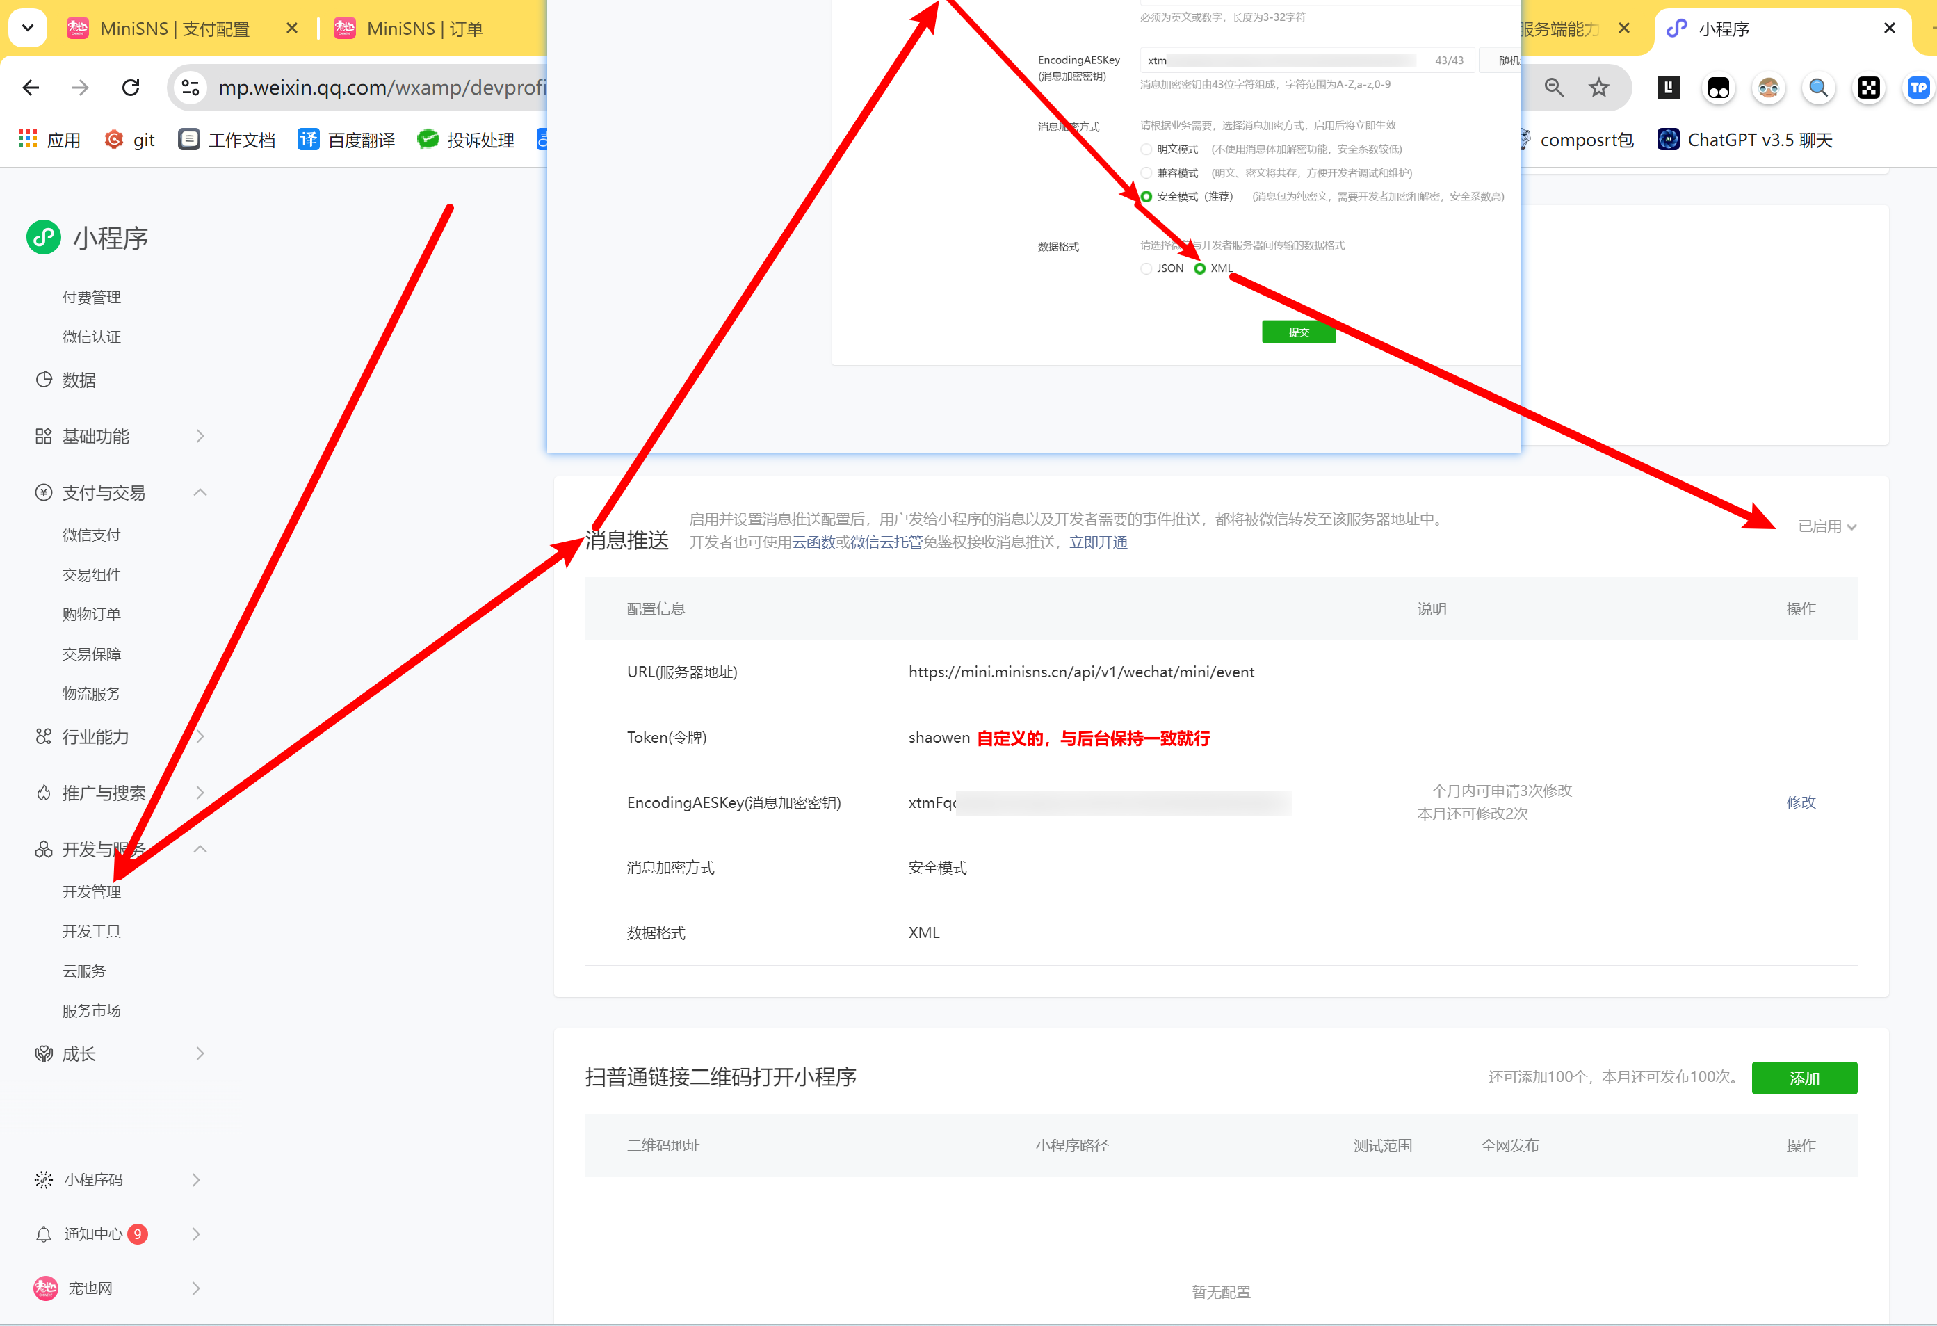The width and height of the screenshot is (1937, 1326).
Task: Open the git bookmark
Action: [x=130, y=140]
